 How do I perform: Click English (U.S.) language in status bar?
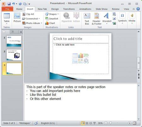tap(48, 123)
